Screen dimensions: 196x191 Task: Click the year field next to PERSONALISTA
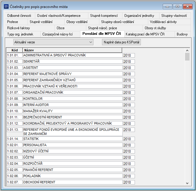[129, 145]
